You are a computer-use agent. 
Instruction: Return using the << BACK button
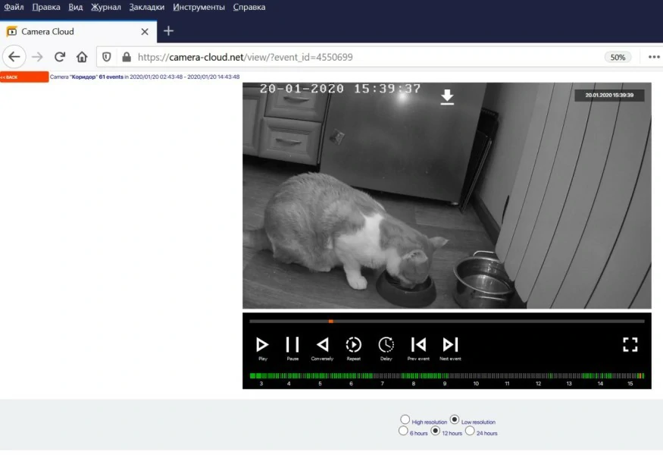tap(24, 77)
